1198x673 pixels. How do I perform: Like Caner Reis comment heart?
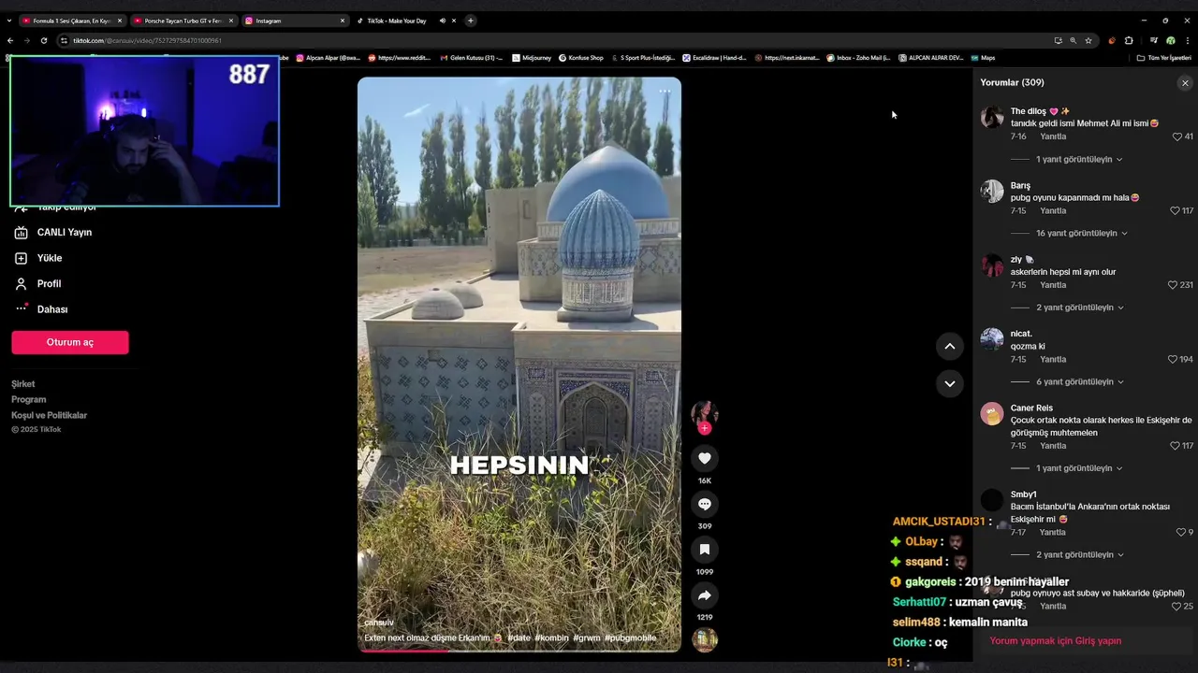(x=1176, y=446)
